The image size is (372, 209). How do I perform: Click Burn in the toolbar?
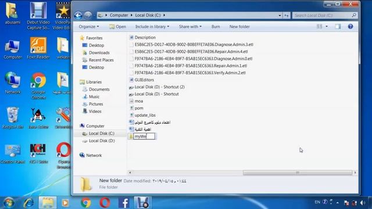point(216,27)
